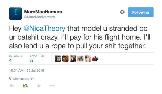Toggle the green retweet icon
Viewport: 162px width, 94px height.
point(25,86)
